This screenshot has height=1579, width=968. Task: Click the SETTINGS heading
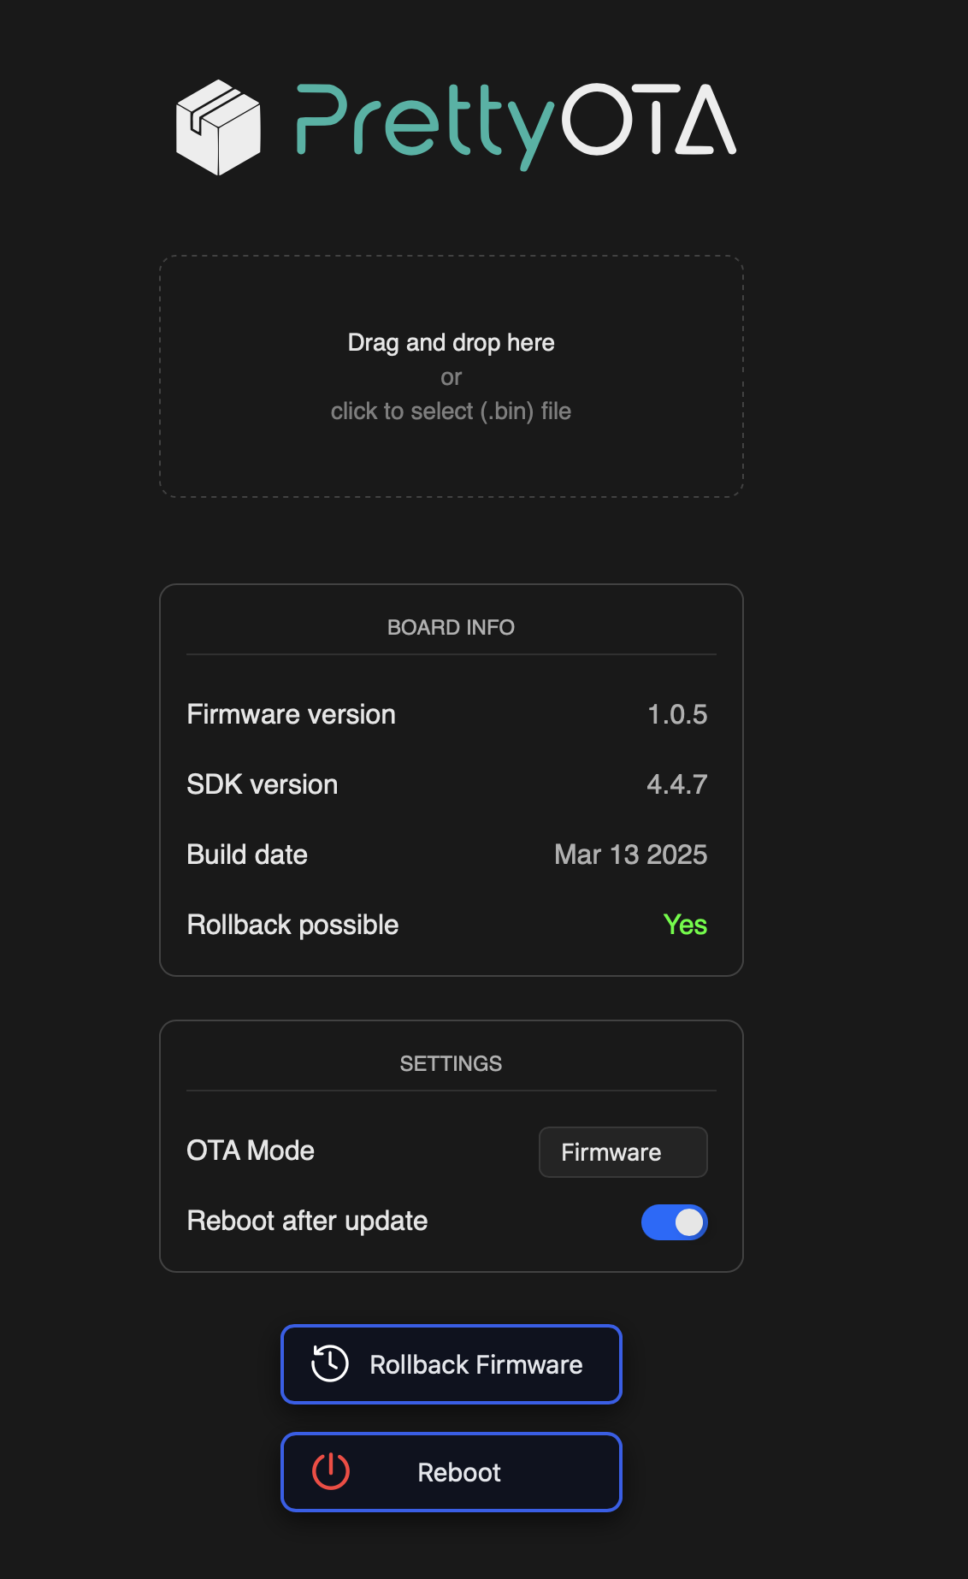451,1064
